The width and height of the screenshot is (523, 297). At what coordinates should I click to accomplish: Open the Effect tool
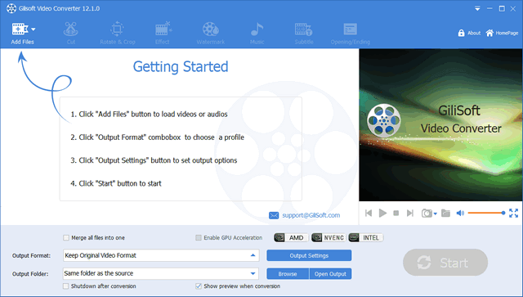(163, 34)
